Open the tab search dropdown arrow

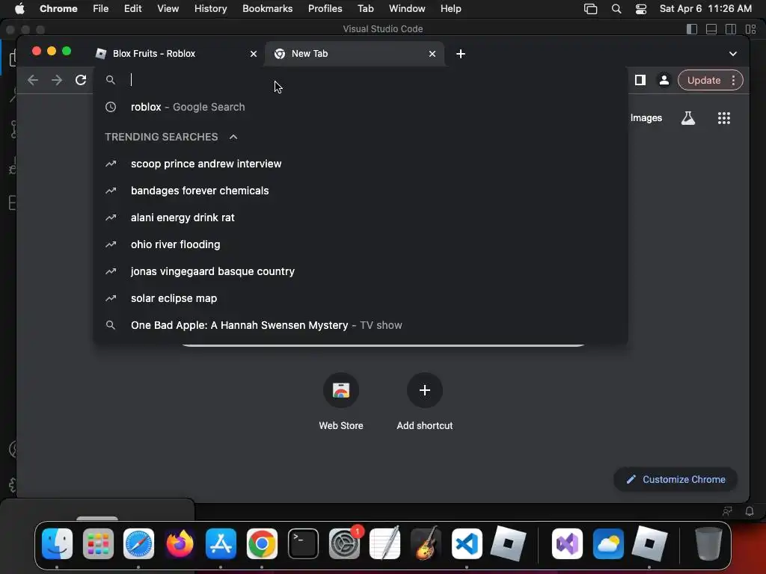[733, 54]
